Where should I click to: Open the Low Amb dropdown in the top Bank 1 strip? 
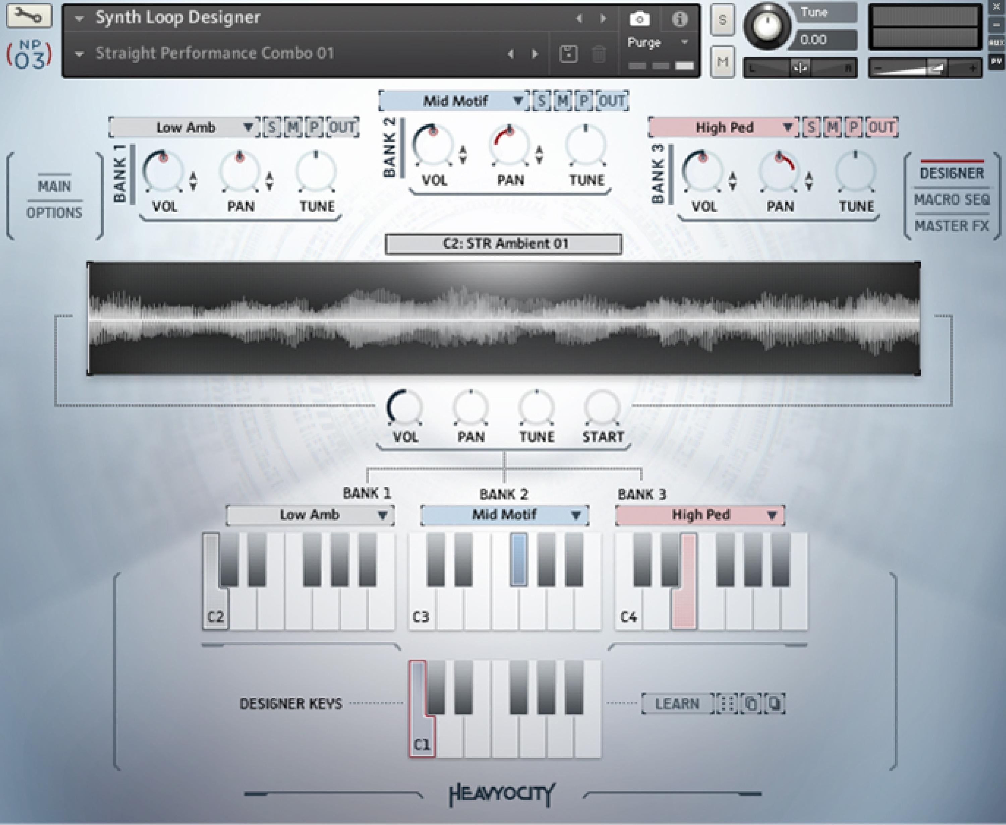pyautogui.click(x=184, y=127)
